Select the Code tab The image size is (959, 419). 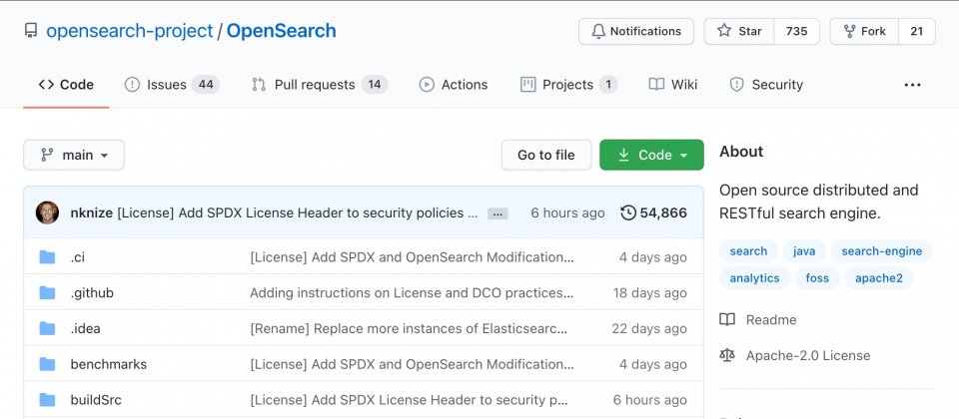click(66, 85)
